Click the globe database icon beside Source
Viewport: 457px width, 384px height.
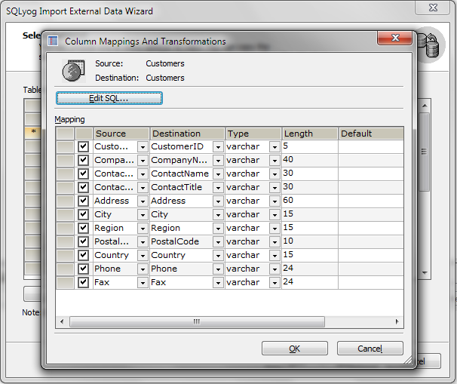[x=72, y=71]
